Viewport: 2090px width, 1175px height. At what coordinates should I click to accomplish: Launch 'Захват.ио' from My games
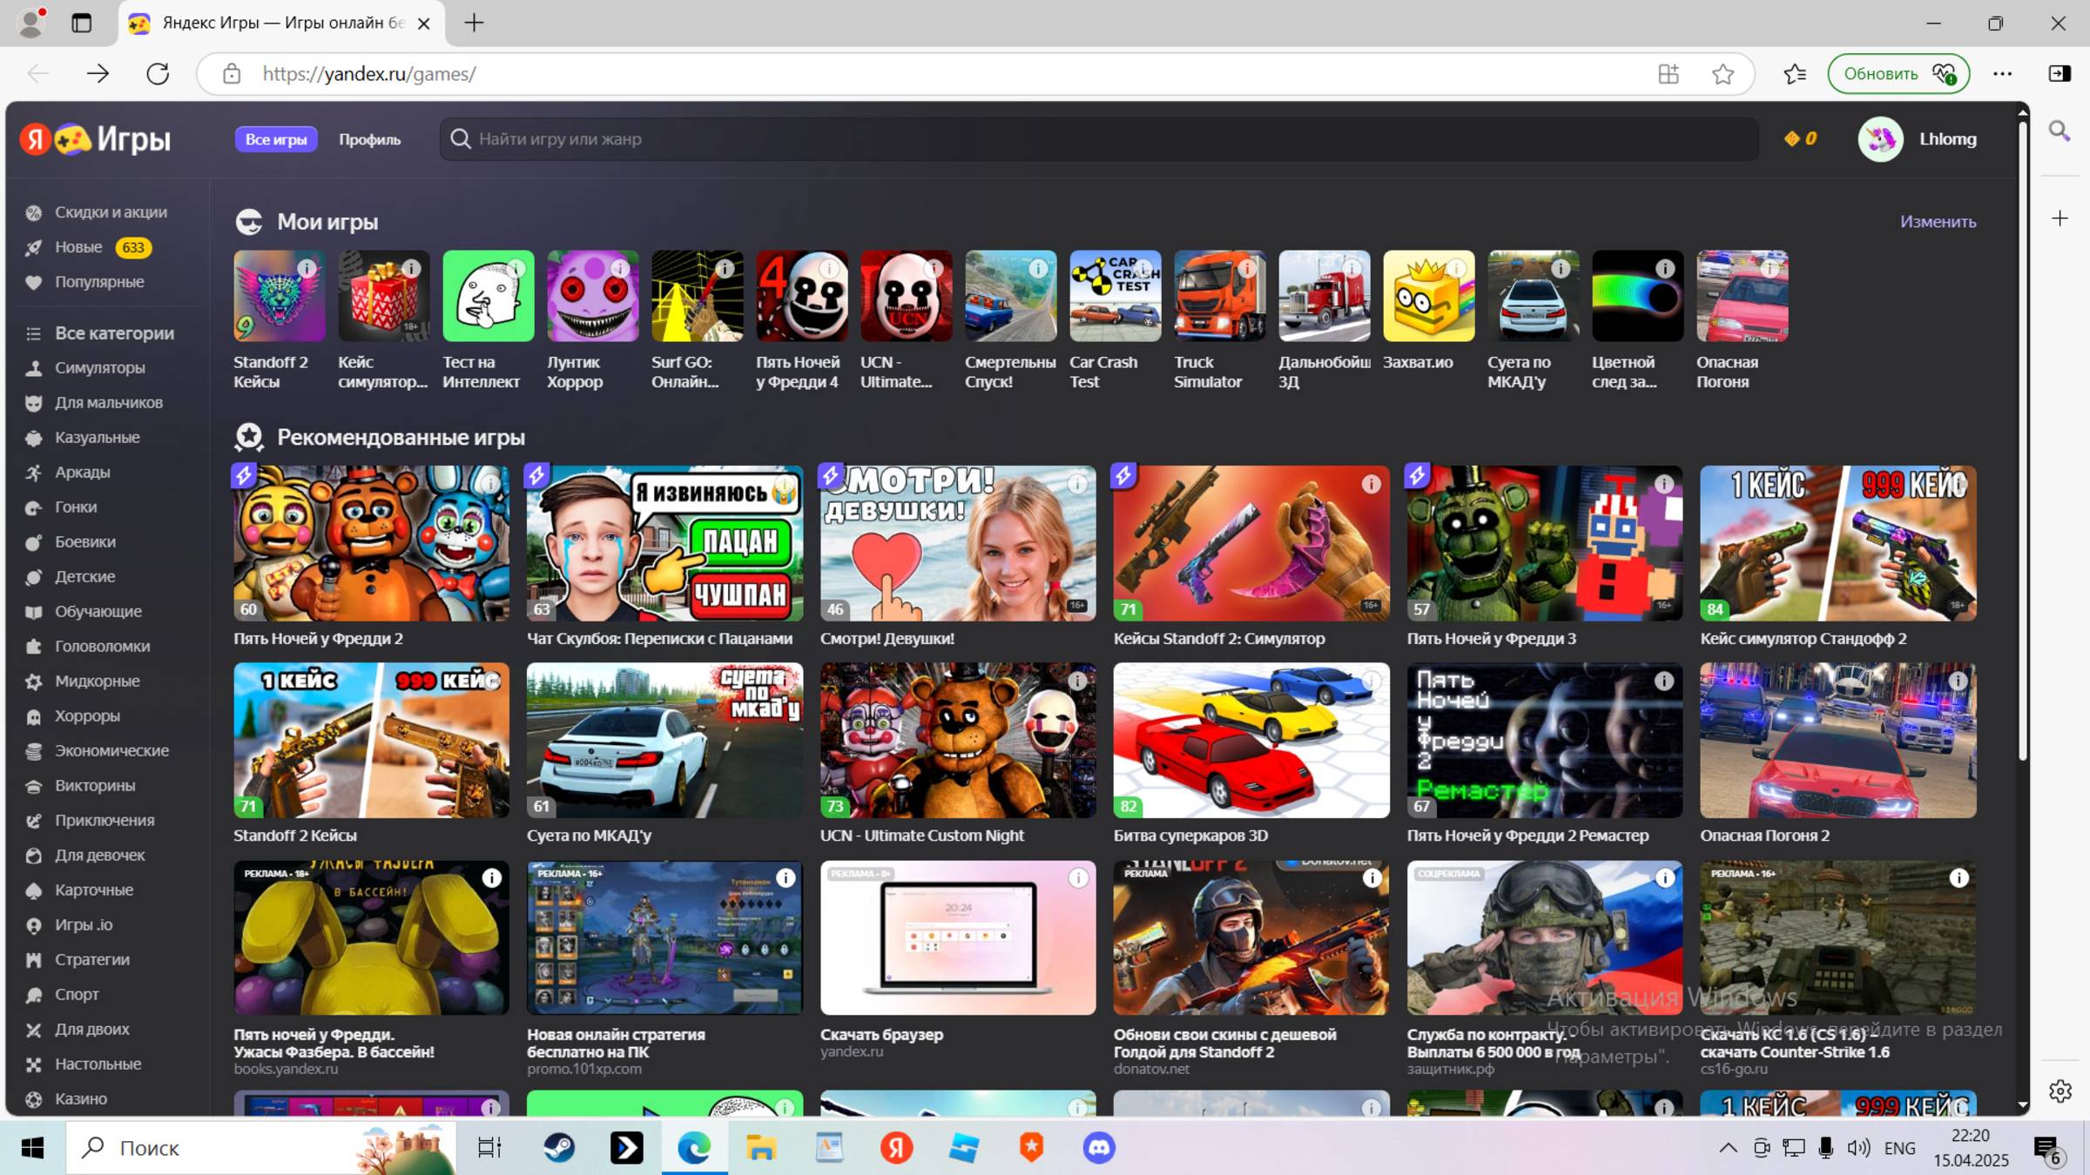point(1429,296)
